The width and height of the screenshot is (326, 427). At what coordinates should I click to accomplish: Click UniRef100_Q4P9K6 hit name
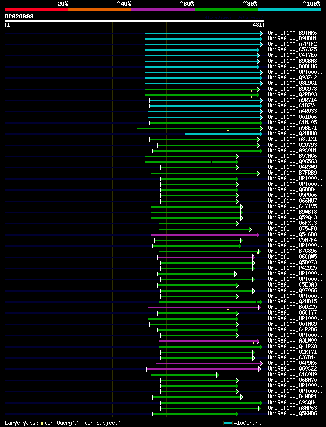(292, 363)
